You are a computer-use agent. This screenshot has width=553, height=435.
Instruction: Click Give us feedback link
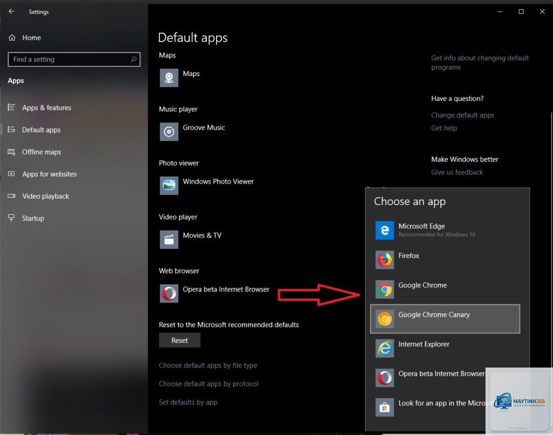[457, 172]
